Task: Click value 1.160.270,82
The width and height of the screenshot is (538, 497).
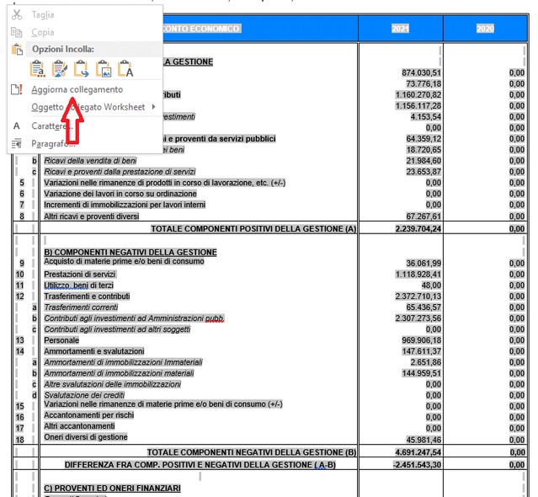Action: [x=418, y=94]
